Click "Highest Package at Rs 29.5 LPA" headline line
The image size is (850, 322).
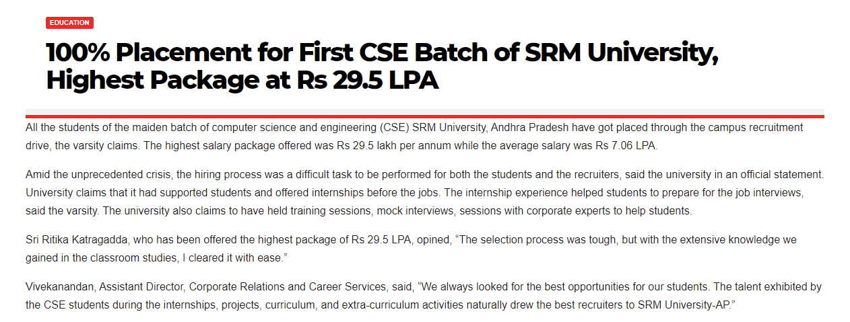pyautogui.click(x=242, y=80)
